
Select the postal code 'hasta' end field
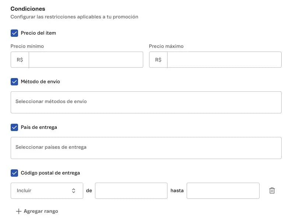(x=223, y=191)
